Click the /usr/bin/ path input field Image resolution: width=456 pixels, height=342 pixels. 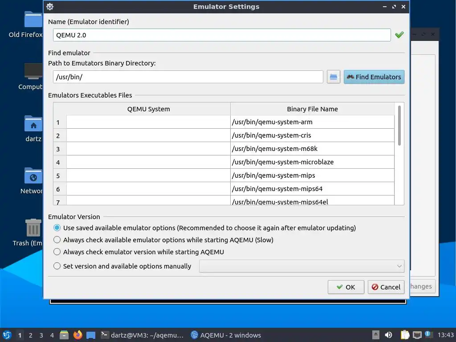click(x=188, y=77)
